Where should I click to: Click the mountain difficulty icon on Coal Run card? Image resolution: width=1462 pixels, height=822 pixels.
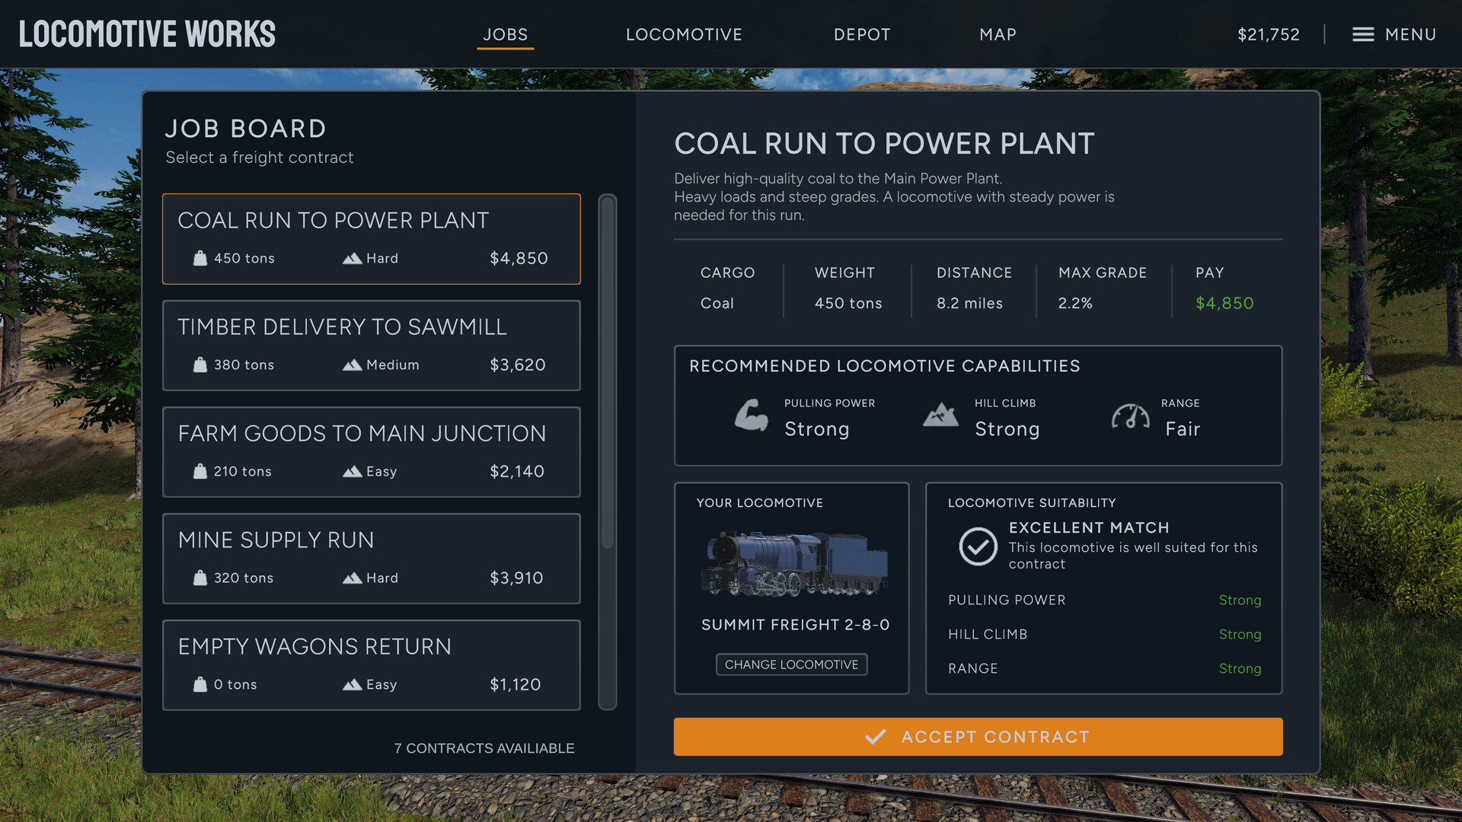point(352,258)
